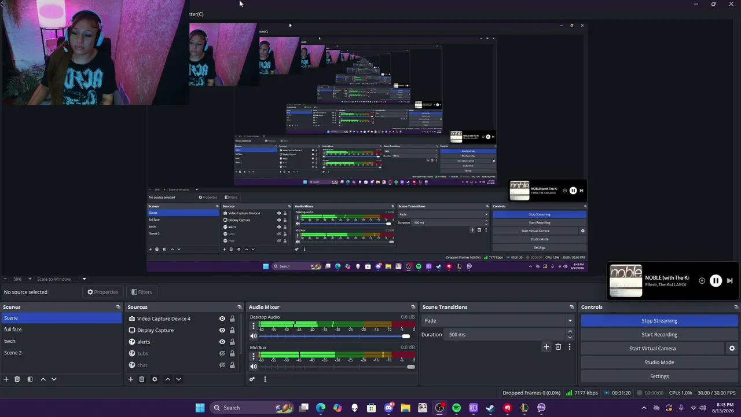Undock the Sources panel
This screenshot has height=417, width=741.
239,307
